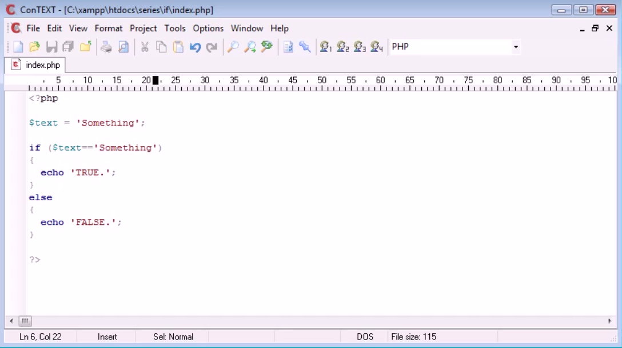
Task: Click the Redo arrow icon
Action: 212,47
